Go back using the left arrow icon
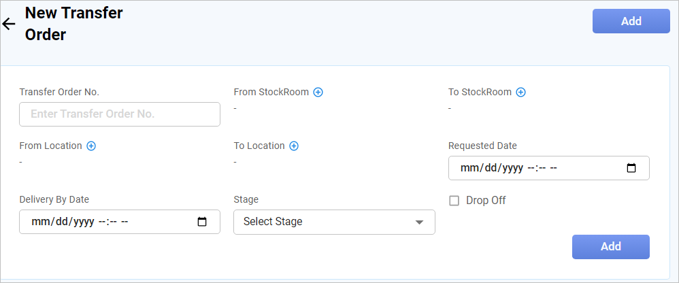 (x=9, y=24)
